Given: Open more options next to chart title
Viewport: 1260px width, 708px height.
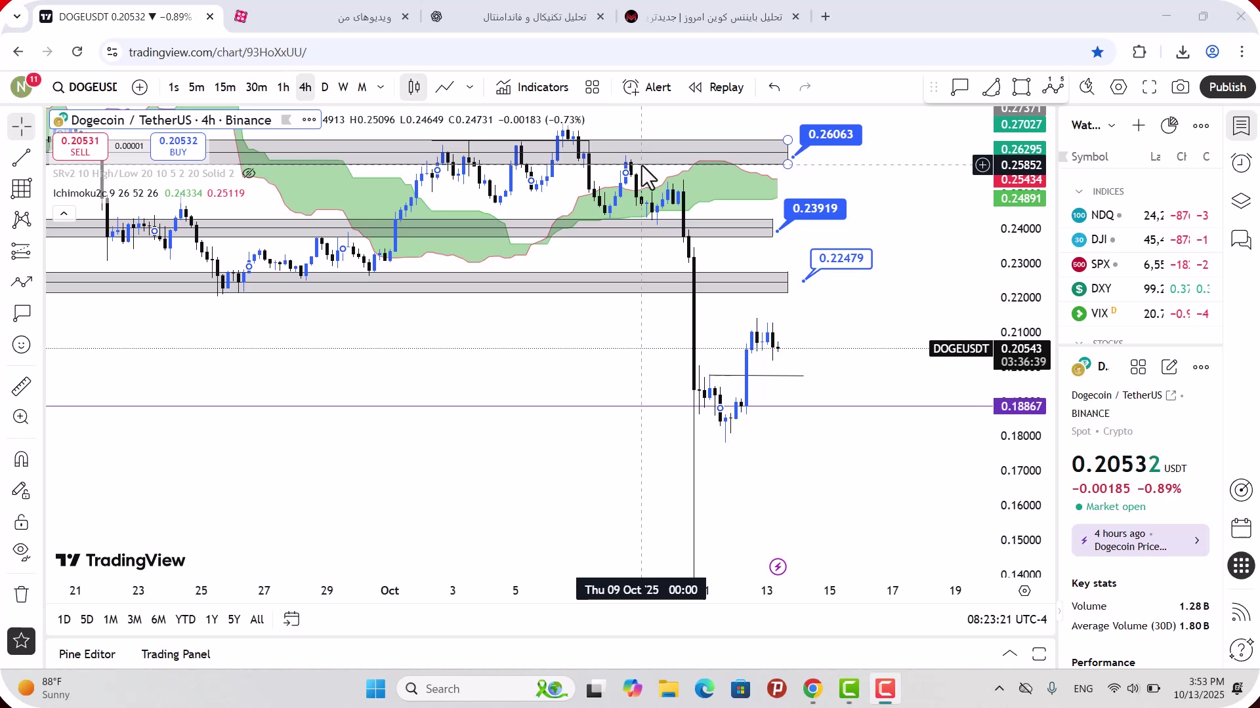Looking at the screenshot, I should (x=309, y=119).
